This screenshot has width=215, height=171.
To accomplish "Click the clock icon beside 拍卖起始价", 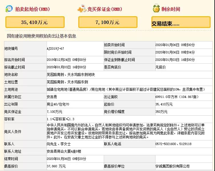I will point(9,9).
